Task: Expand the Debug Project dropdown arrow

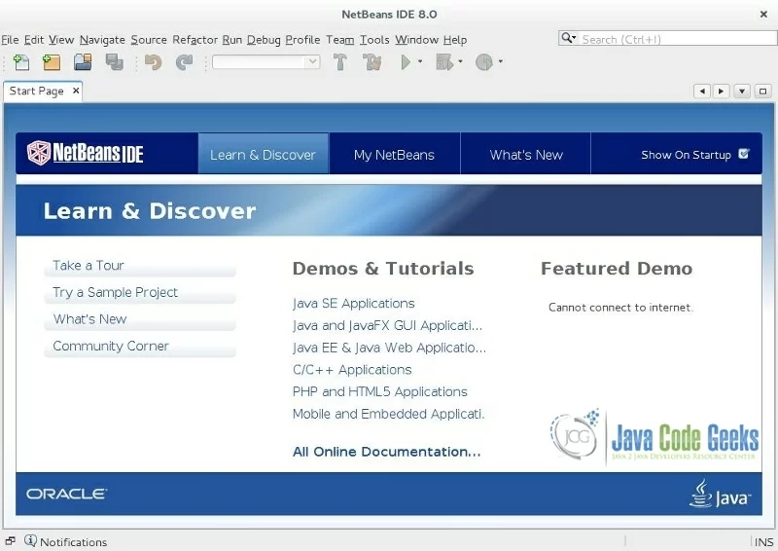Action: (460, 61)
